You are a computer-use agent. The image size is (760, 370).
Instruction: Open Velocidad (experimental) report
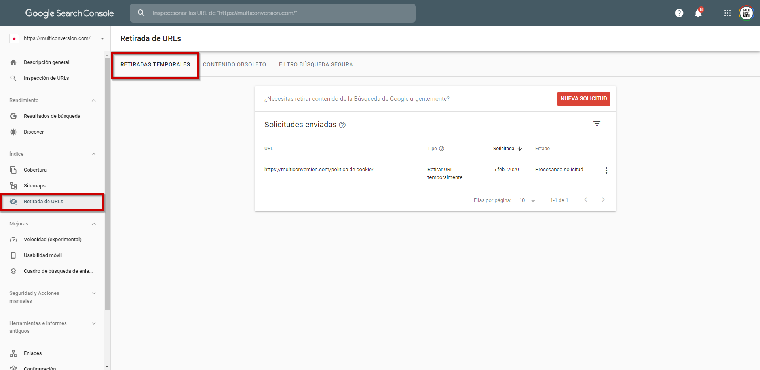click(x=52, y=240)
